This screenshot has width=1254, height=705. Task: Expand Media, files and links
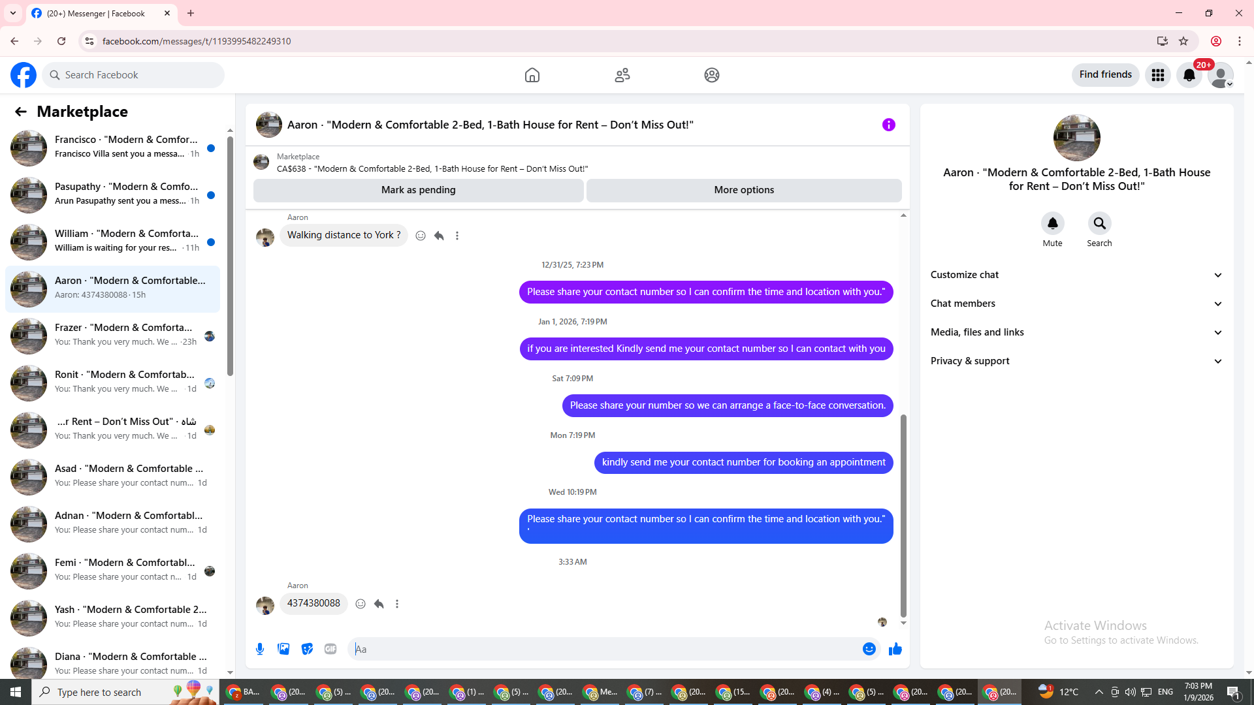tap(1076, 332)
